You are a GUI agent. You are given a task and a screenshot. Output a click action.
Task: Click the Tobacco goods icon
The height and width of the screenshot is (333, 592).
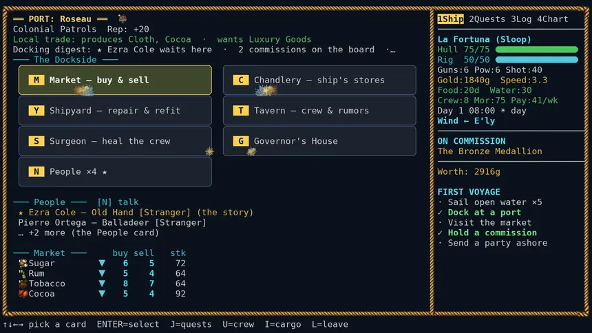point(23,283)
